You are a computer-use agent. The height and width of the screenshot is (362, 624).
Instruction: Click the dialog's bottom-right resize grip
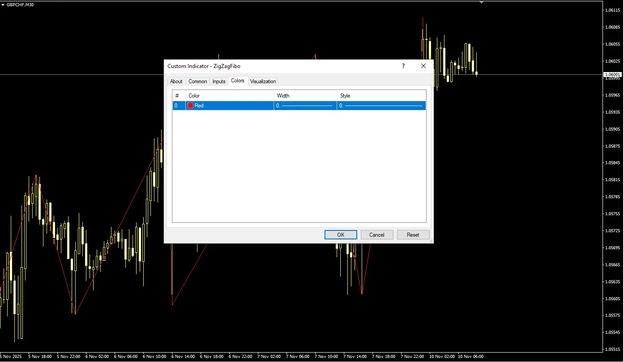click(431, 241)
